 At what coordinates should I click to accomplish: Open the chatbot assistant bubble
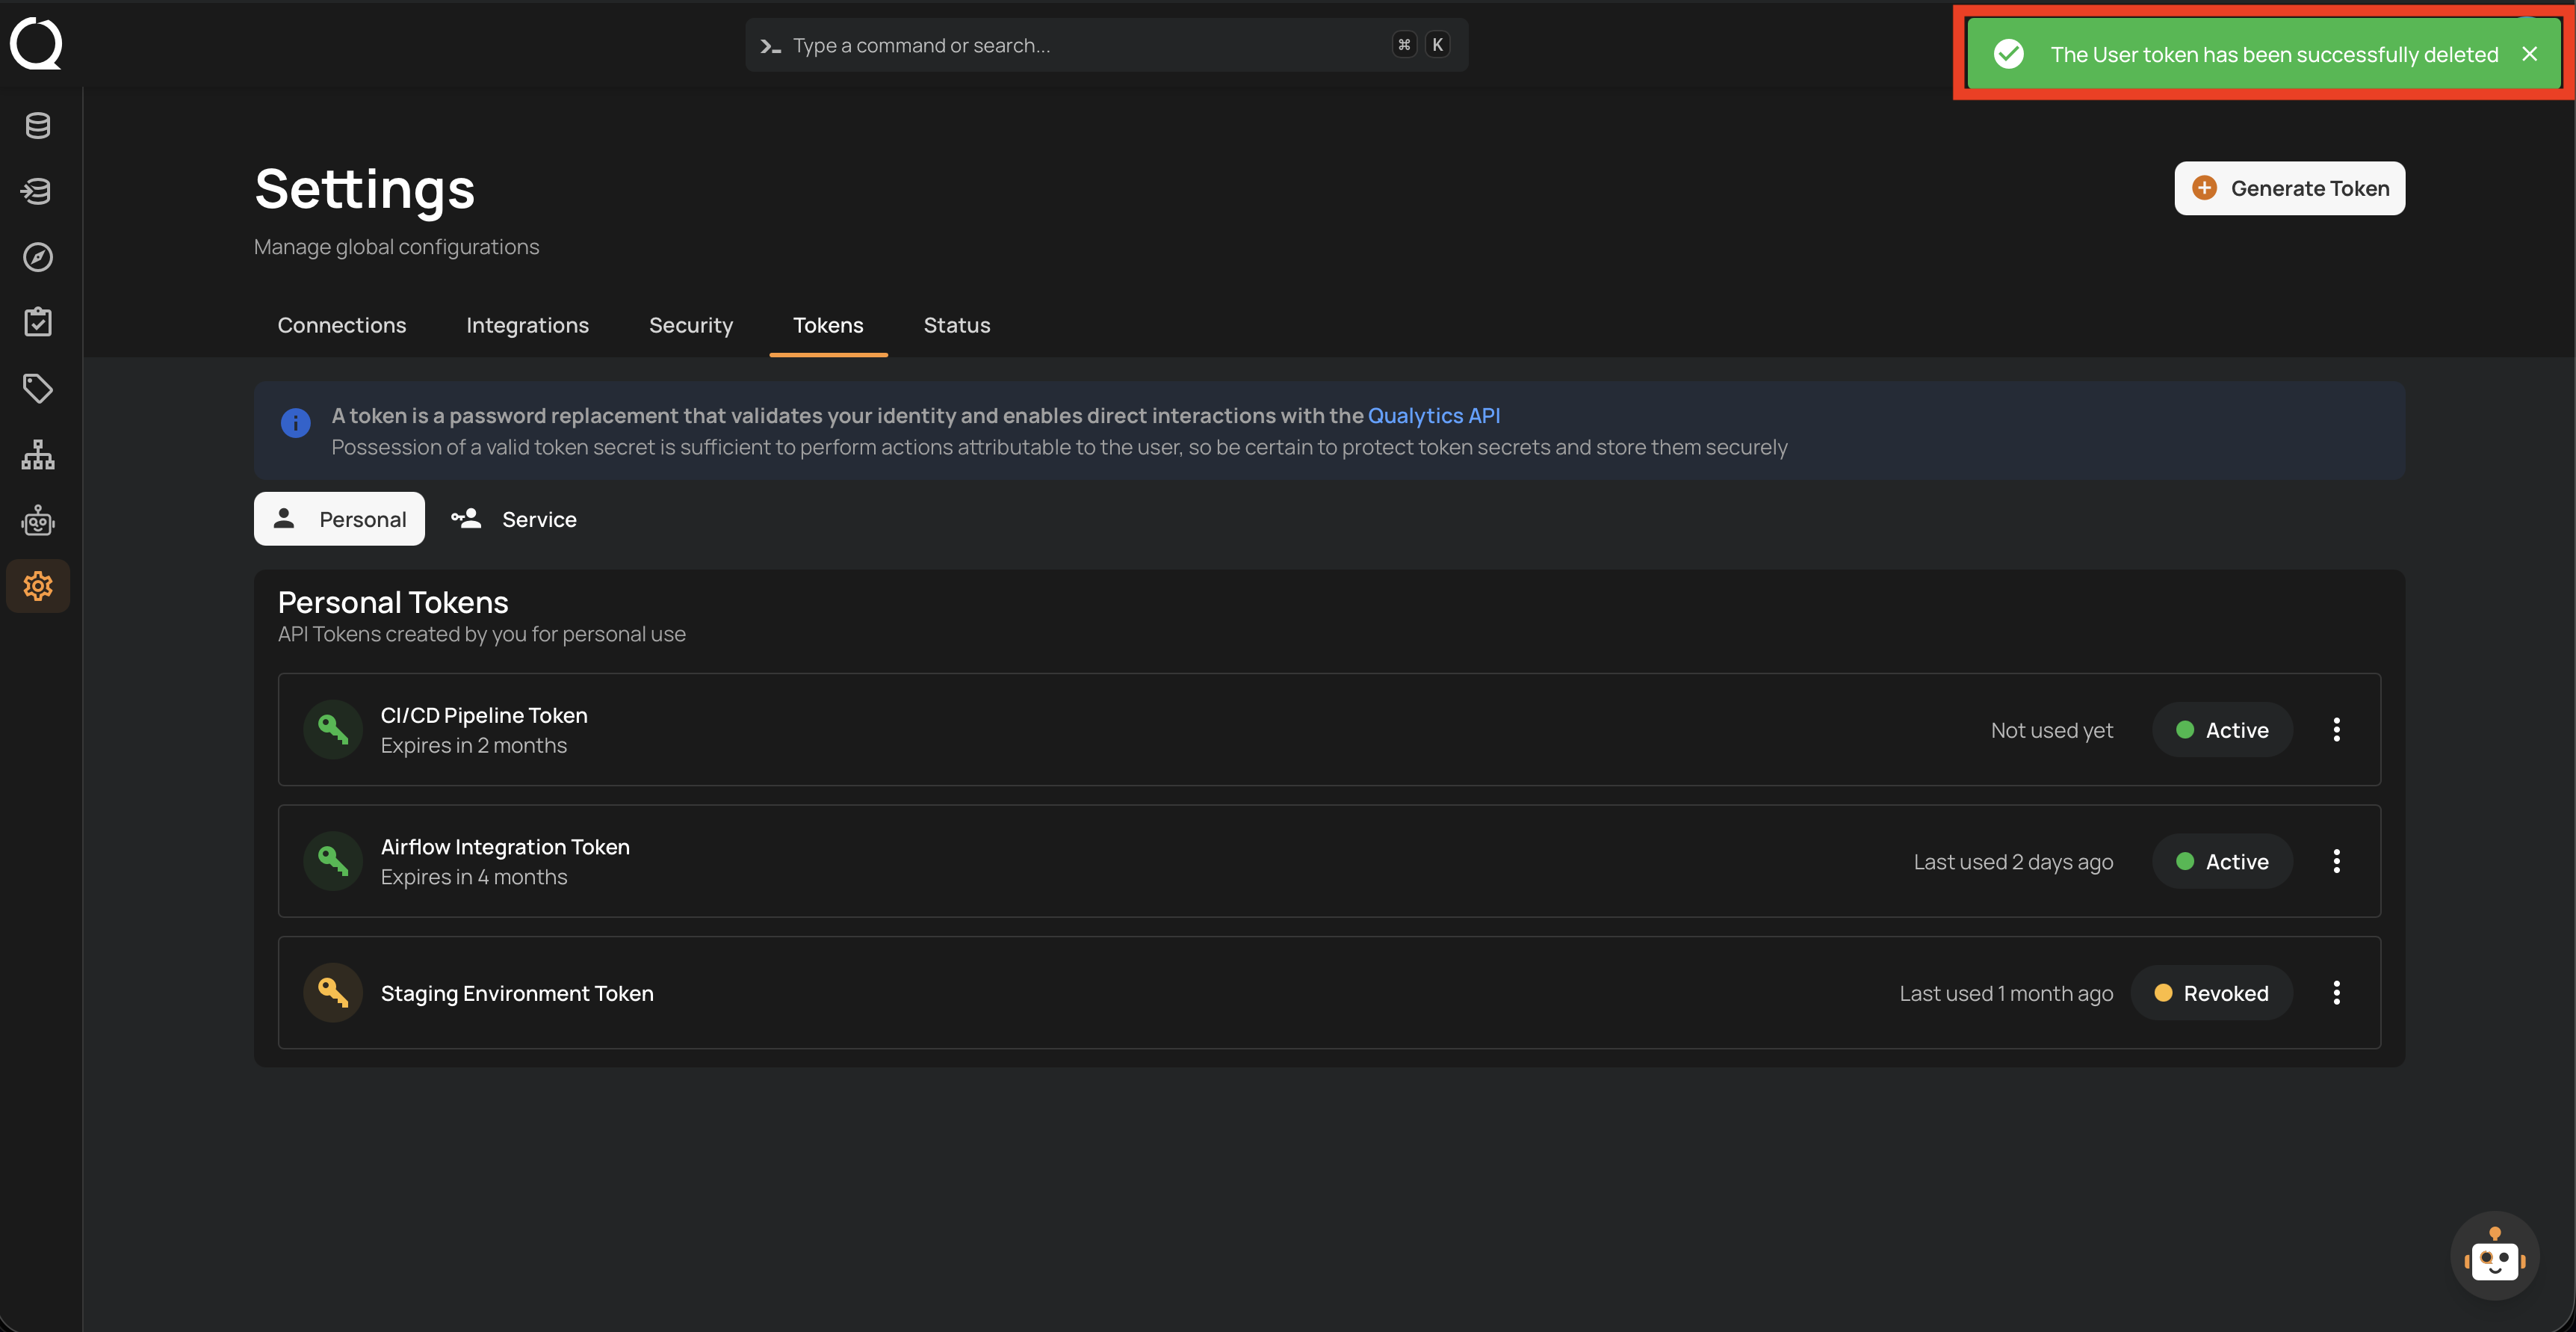pos(2495,1256)
